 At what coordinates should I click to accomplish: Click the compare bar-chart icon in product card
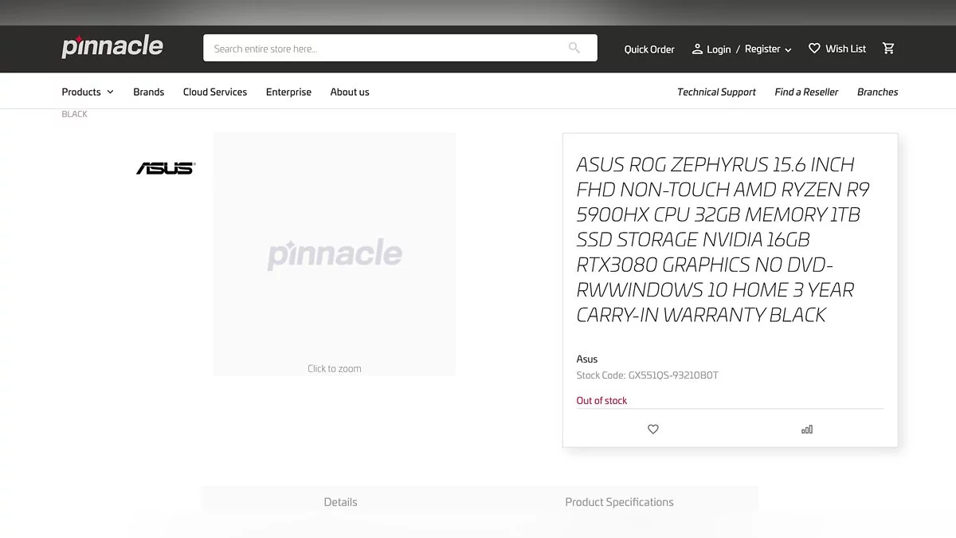pyautogui.click(x=807, y=429)
